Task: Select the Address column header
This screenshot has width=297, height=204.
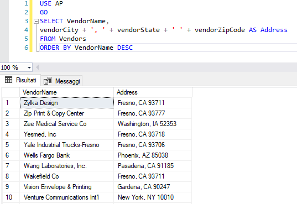Action: 153,92
